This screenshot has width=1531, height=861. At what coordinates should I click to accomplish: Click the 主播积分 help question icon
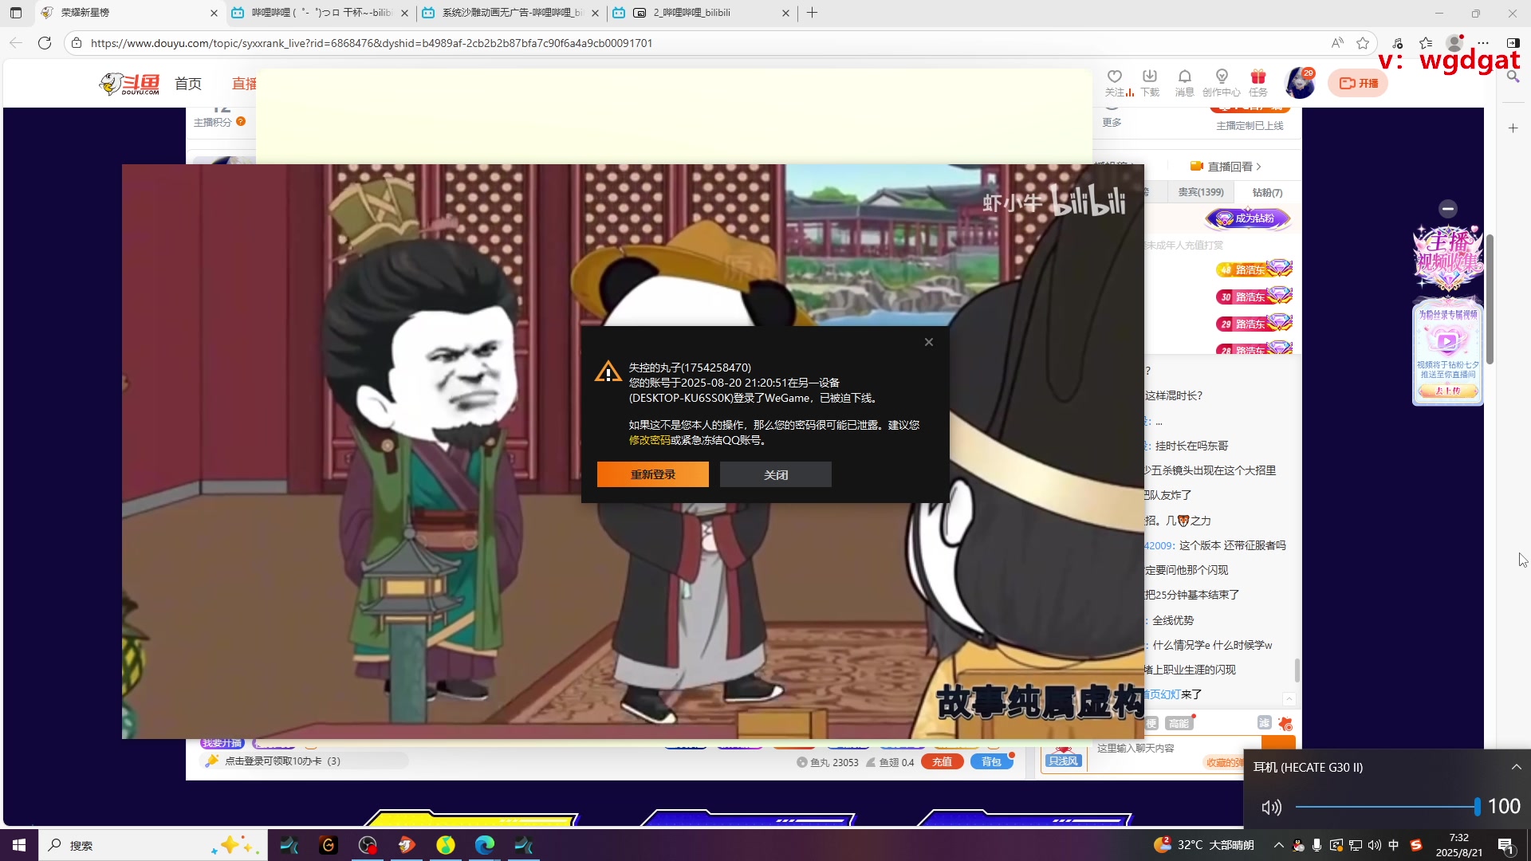pyautogui.click(x=241, y=121)
